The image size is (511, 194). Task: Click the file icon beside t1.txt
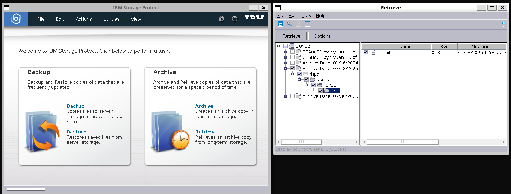click(373, 52)
